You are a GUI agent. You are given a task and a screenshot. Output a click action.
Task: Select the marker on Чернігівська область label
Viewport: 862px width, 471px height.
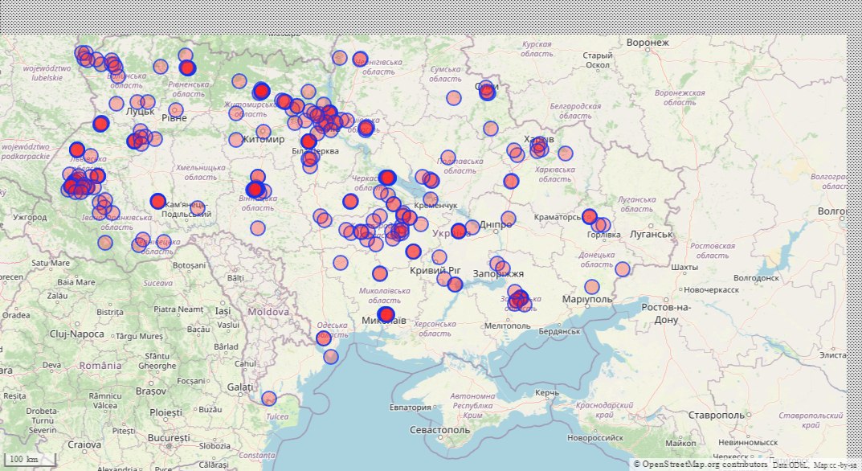[x=360, y=59]
